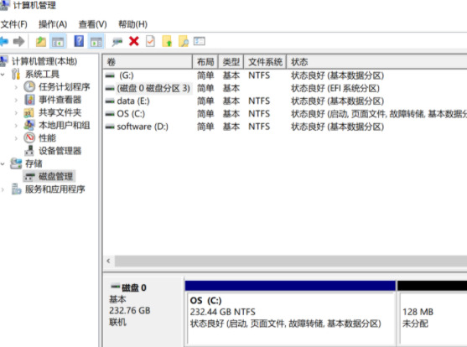Click the EFI 系统分区 status text

click(335, 88)
